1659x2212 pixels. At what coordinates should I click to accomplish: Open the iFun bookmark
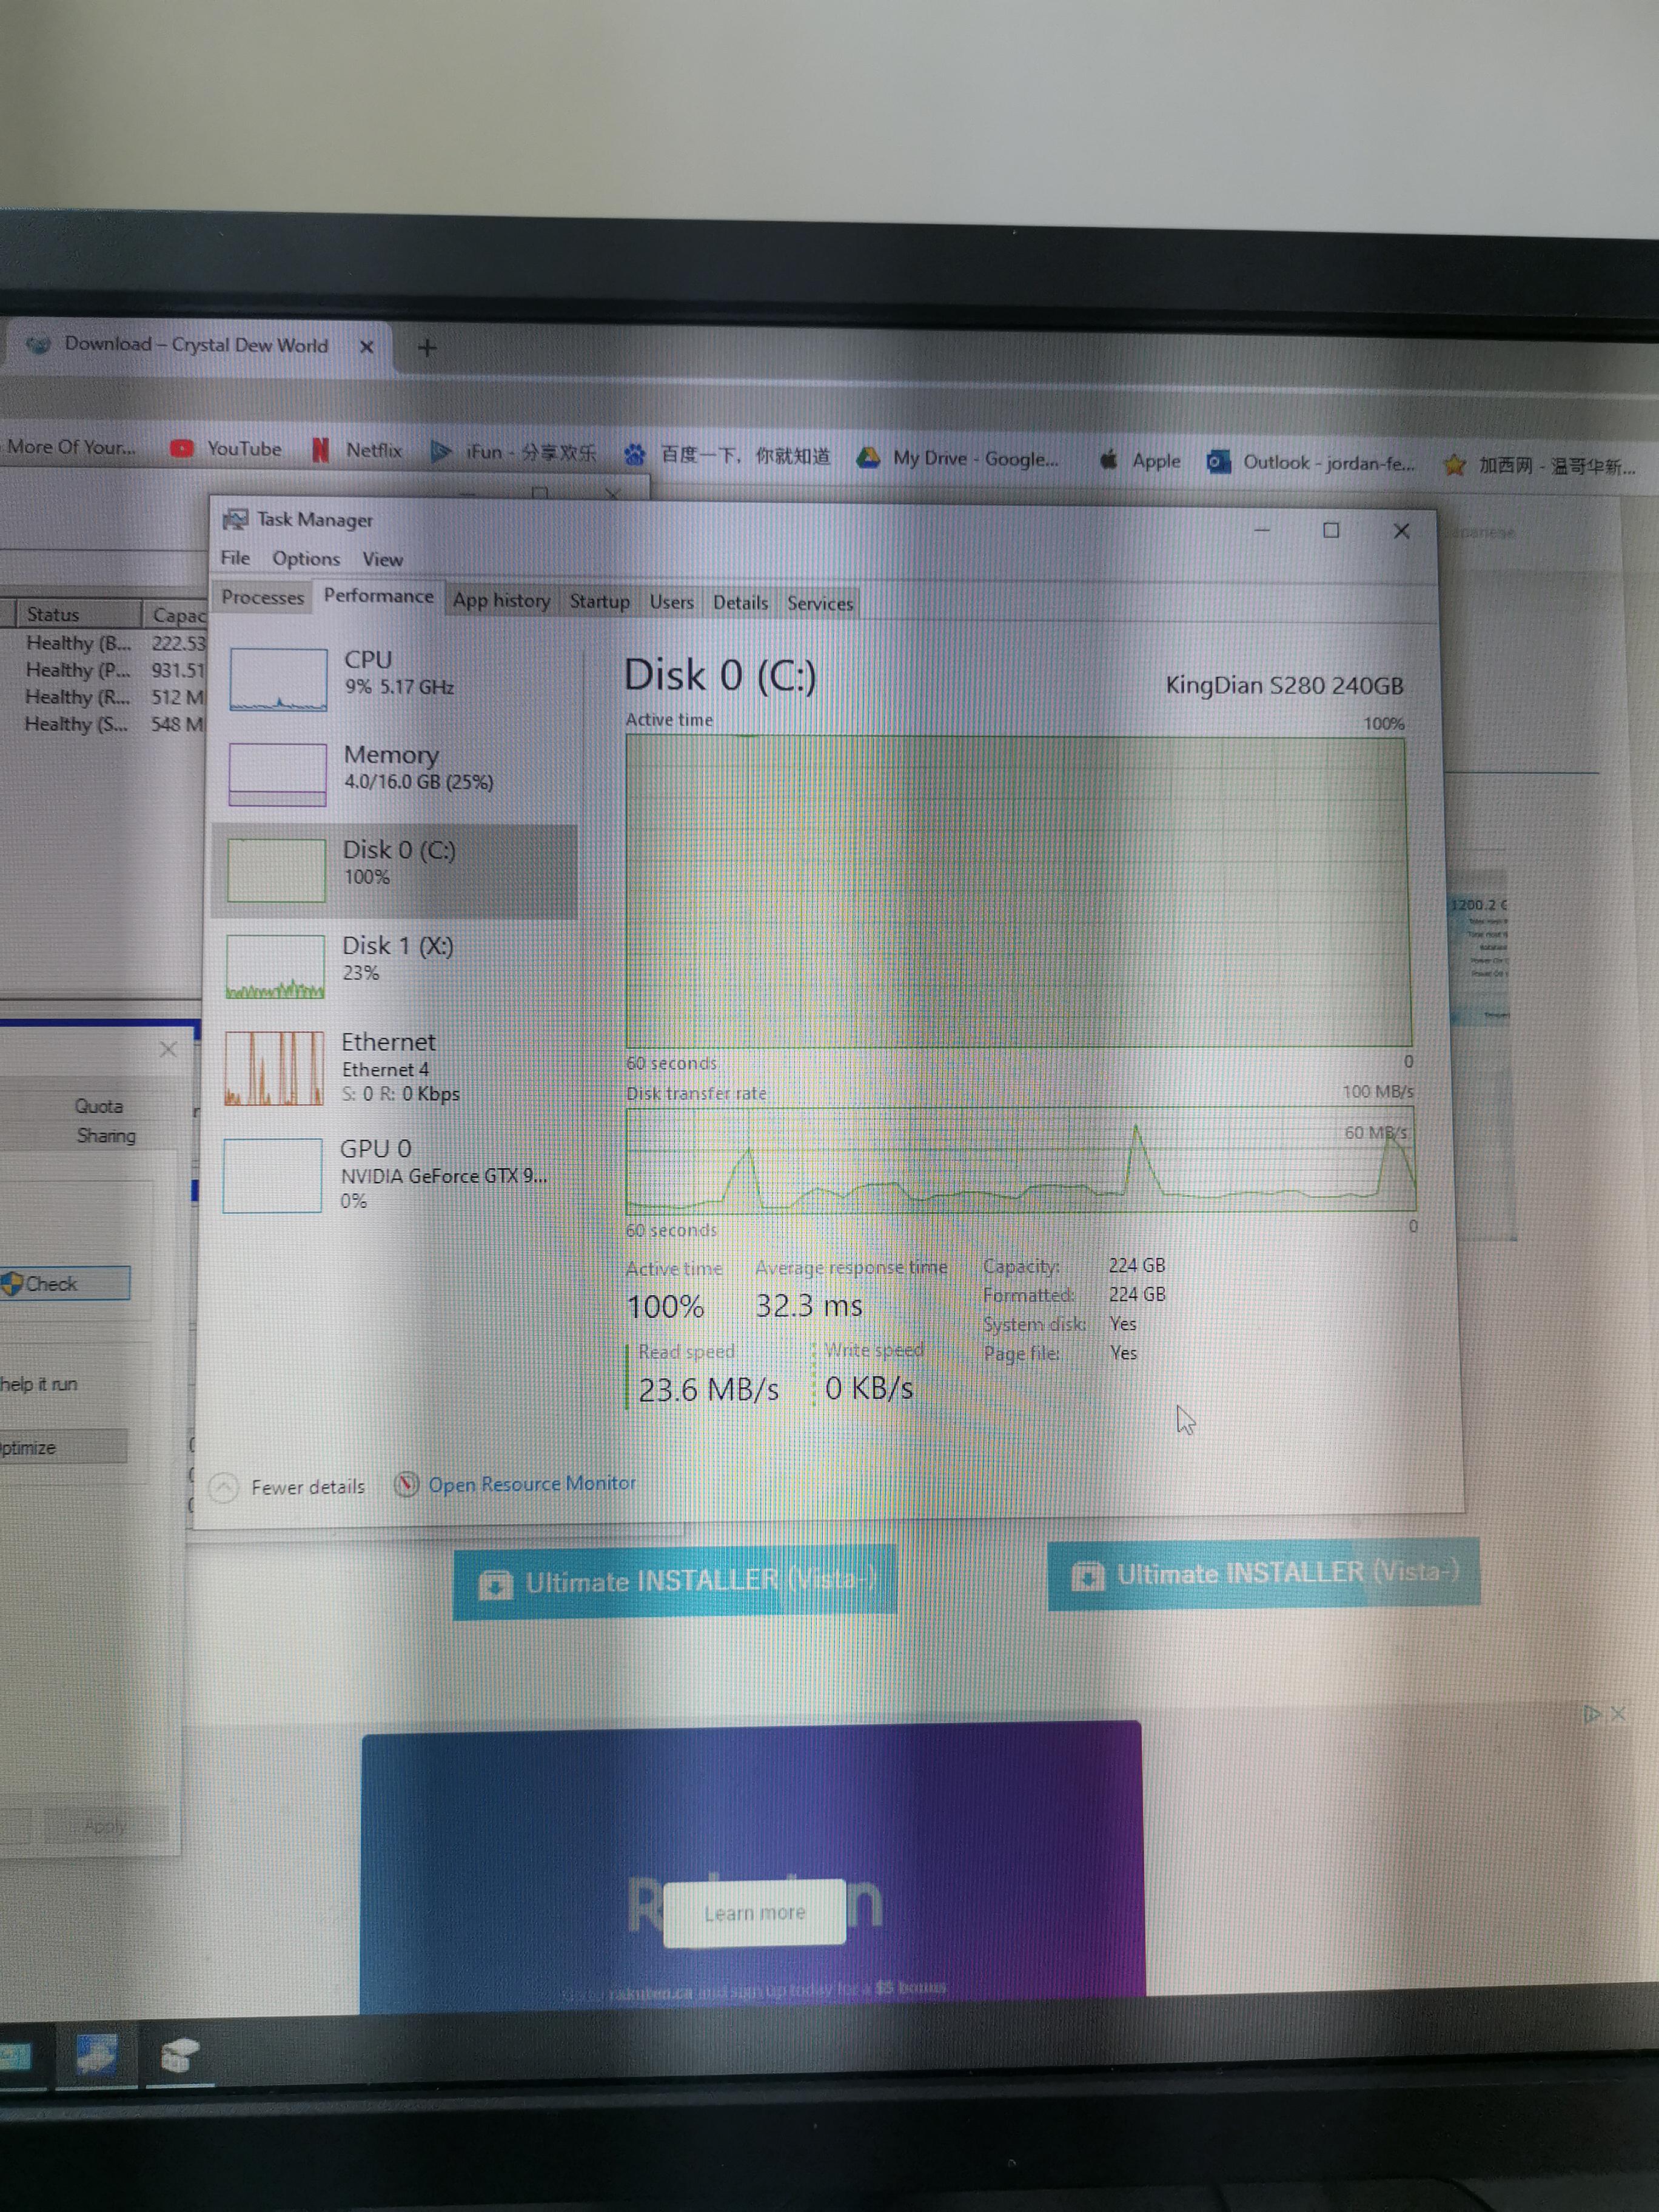[x=527, y=452]
